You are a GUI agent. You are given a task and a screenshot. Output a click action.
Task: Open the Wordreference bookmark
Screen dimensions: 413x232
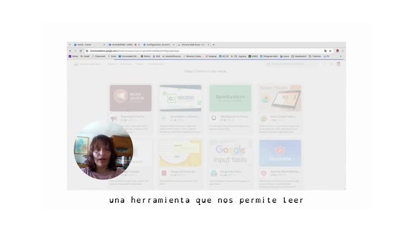pos(172,57)
